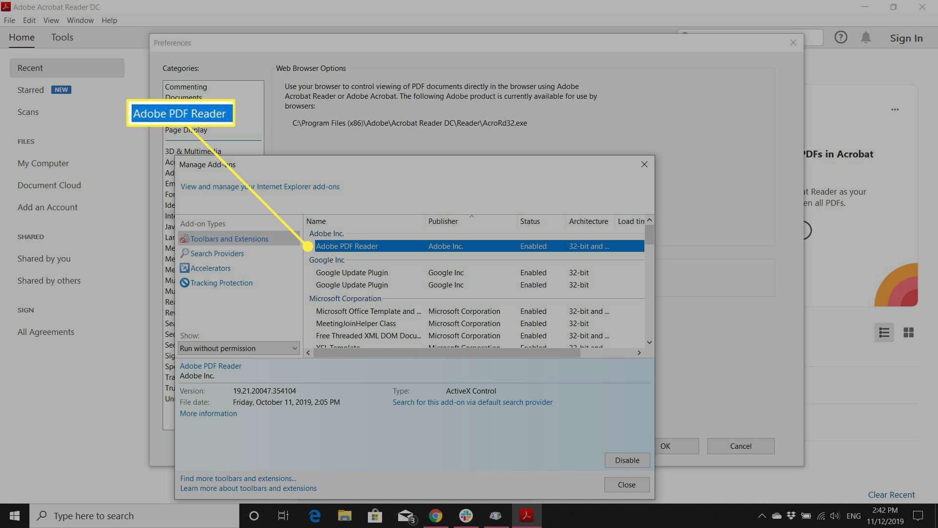The height and width of the screenshot is (528, 938).
Task: Launch Microsoft Edge from taskbar
Action: (x=315, y=516)
